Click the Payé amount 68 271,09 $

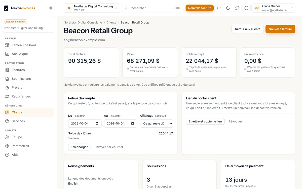click(x=143, y=61)
